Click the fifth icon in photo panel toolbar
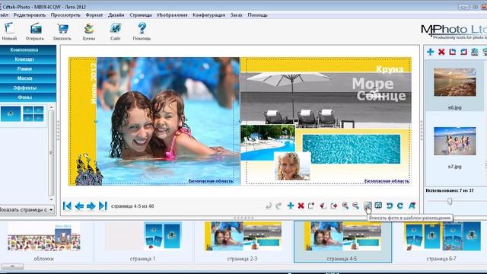487x274 pixels. (x=475, y=52)
